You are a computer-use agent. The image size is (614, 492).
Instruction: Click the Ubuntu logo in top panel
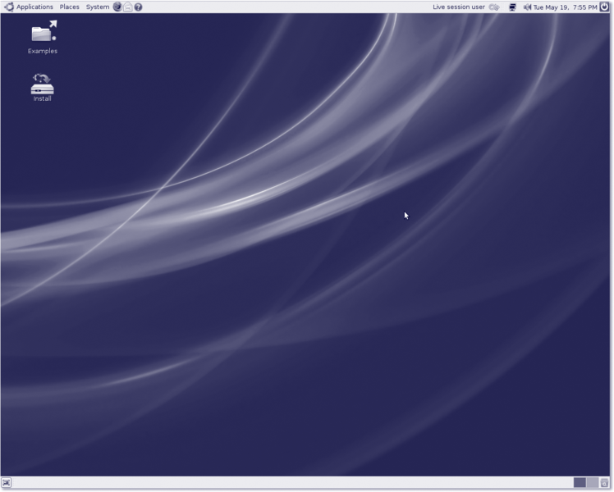pos(8,7)
